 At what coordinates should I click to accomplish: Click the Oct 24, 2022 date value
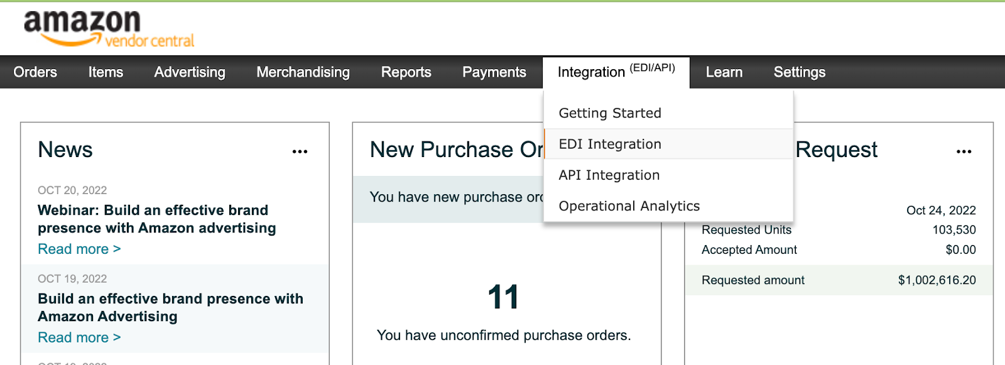(941, 210)
